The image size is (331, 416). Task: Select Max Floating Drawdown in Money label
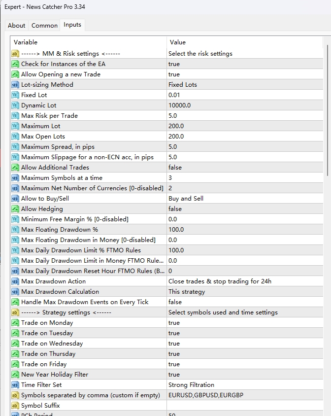88,240
